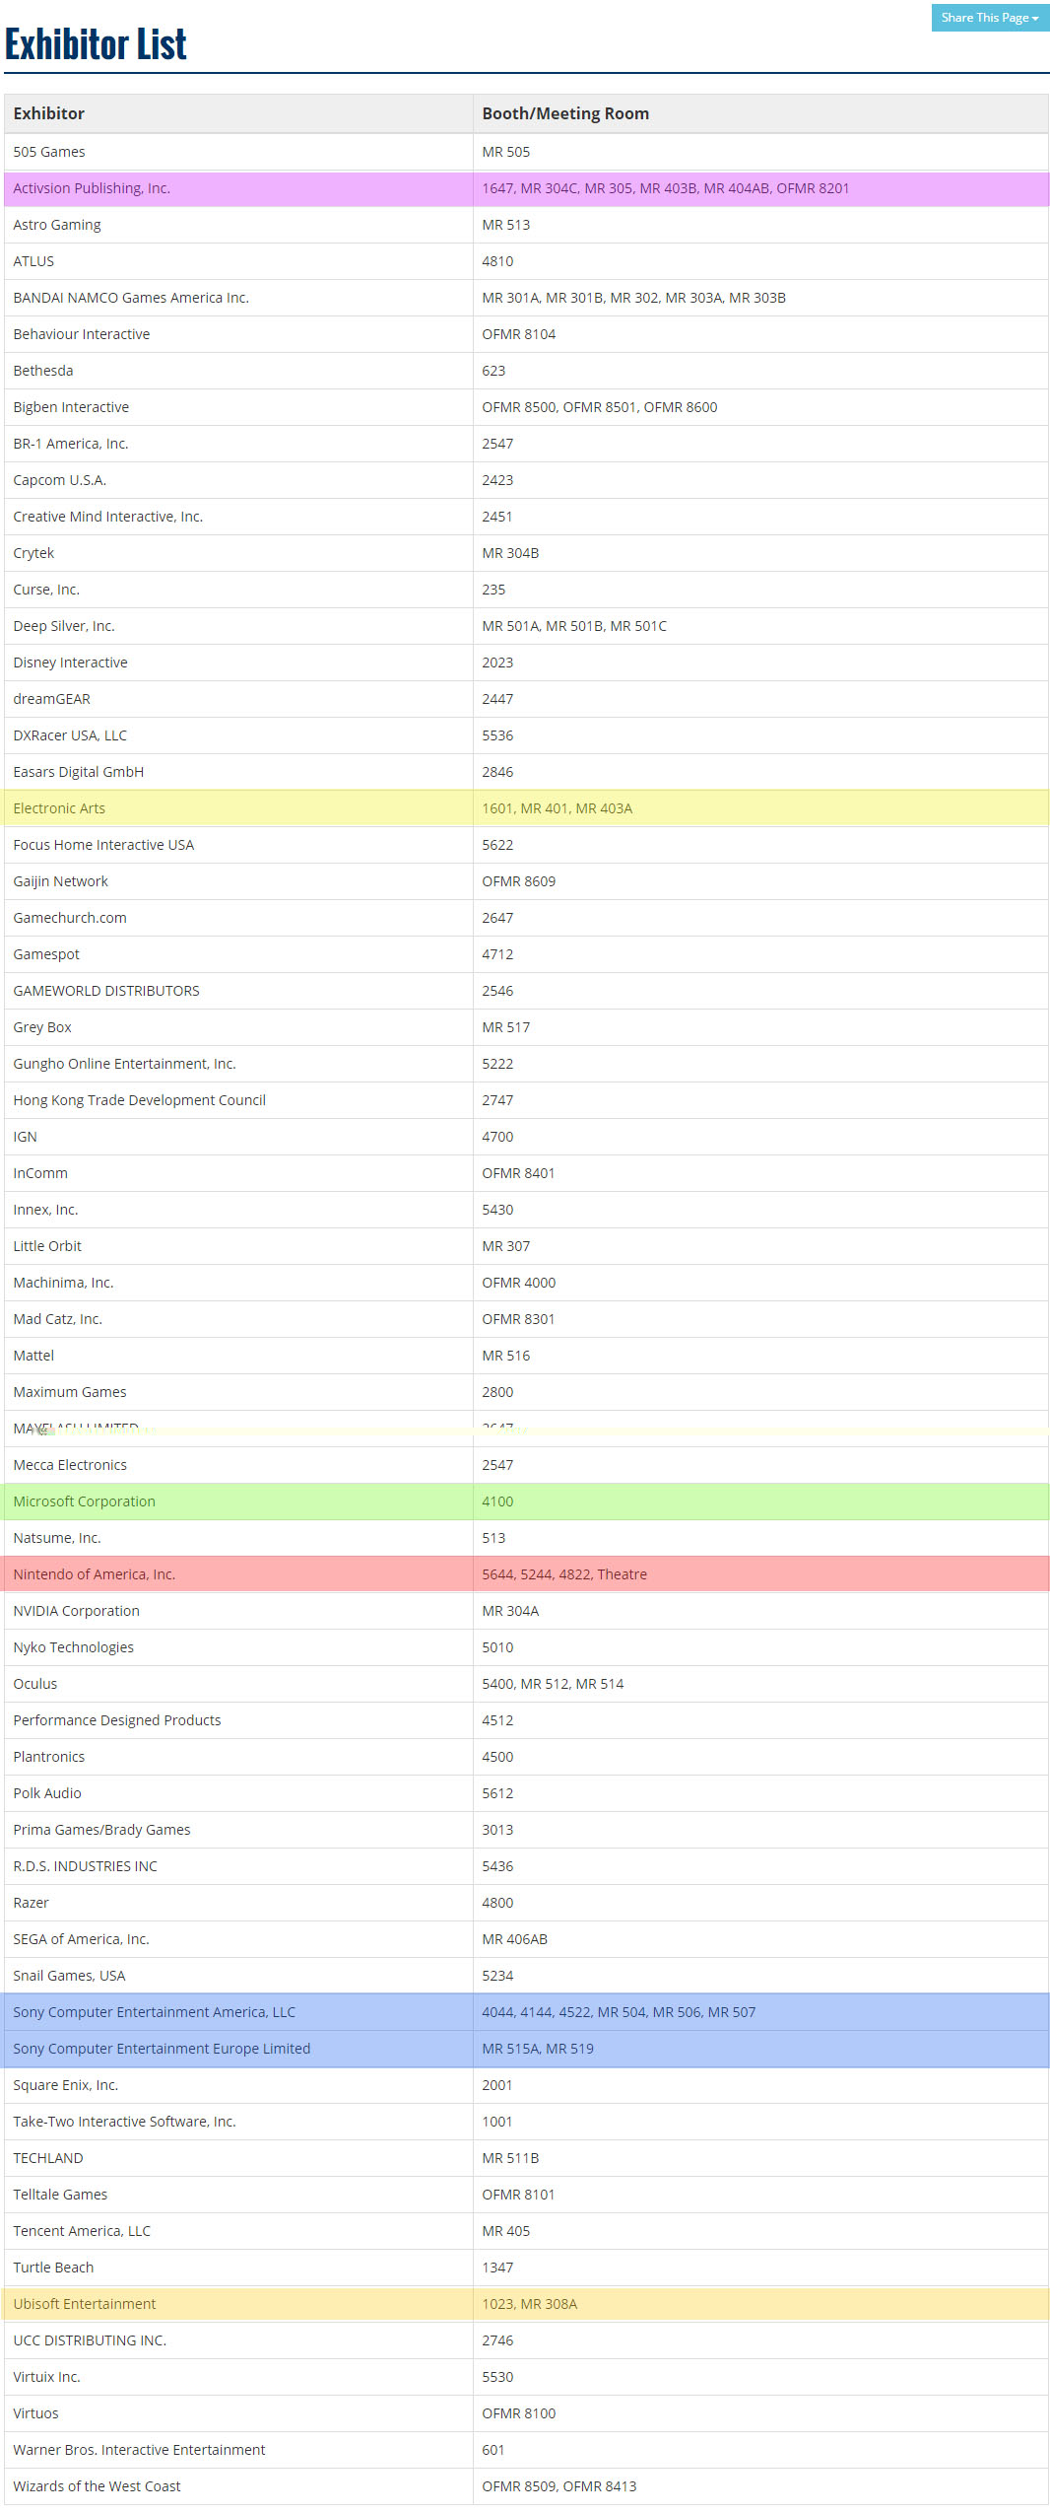
Task: Click Sony Computer Entertainment Europe Limited
Action: pyautogui.click(x=162, y=2049)
